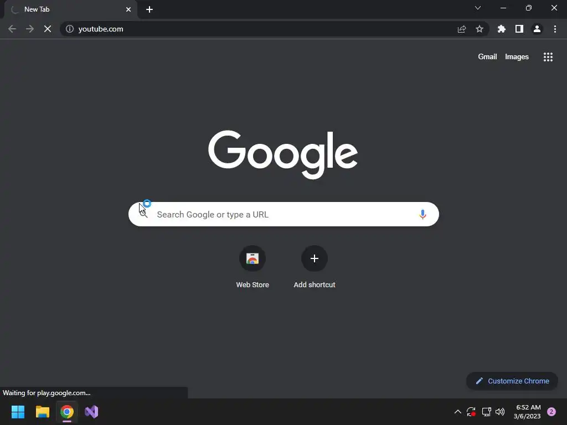Open the Windows Start menu
Screen dimensions: 567x425
pos(18,412)
